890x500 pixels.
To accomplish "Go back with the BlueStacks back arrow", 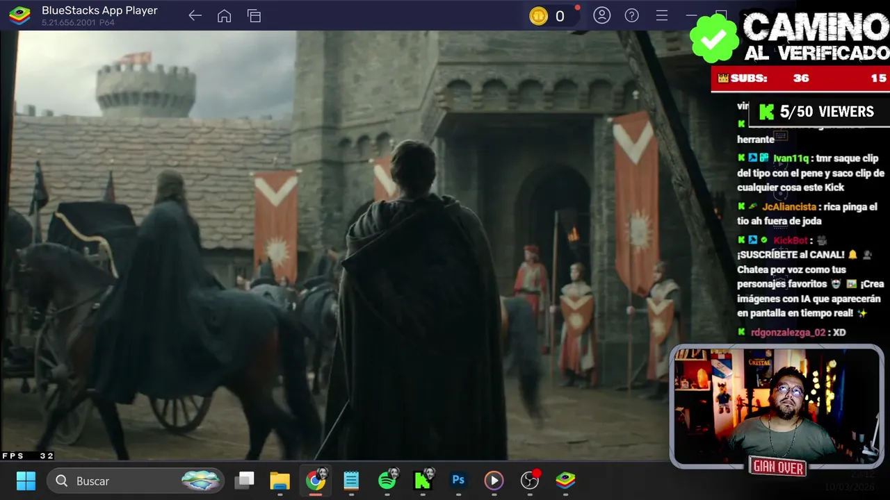I will tap(195, 16).
